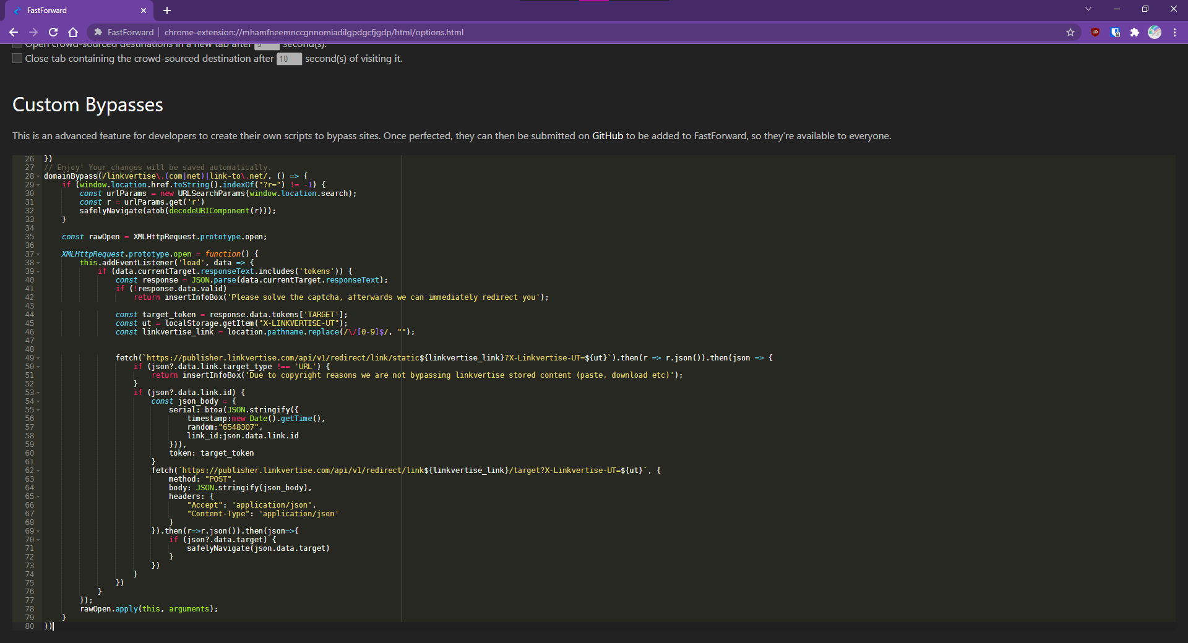The height and width of the screenshot is (643, 1188).
Task: Select the FastForward tab
Action: pyautogui.click(x=80, y=11)
